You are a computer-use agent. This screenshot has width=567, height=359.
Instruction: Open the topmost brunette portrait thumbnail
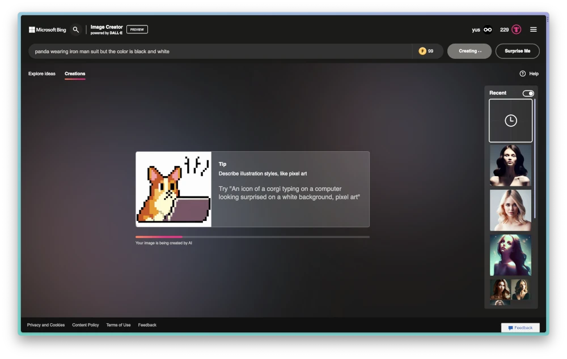(x=510, y=165)
